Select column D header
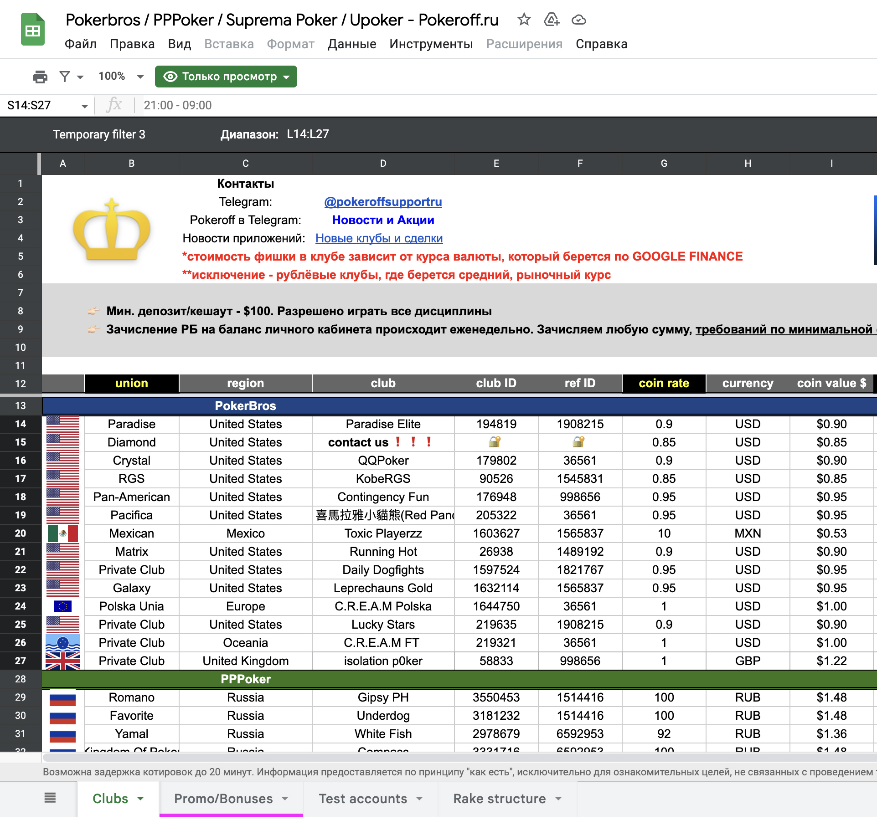The image size is (877, 820). (x=383, y=164)
